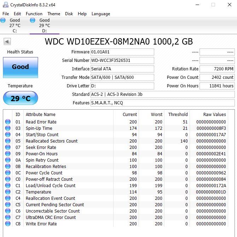Click the Standard field
Image resolution: width=237 pixels, height=237 pixels.
click(163, 94)
